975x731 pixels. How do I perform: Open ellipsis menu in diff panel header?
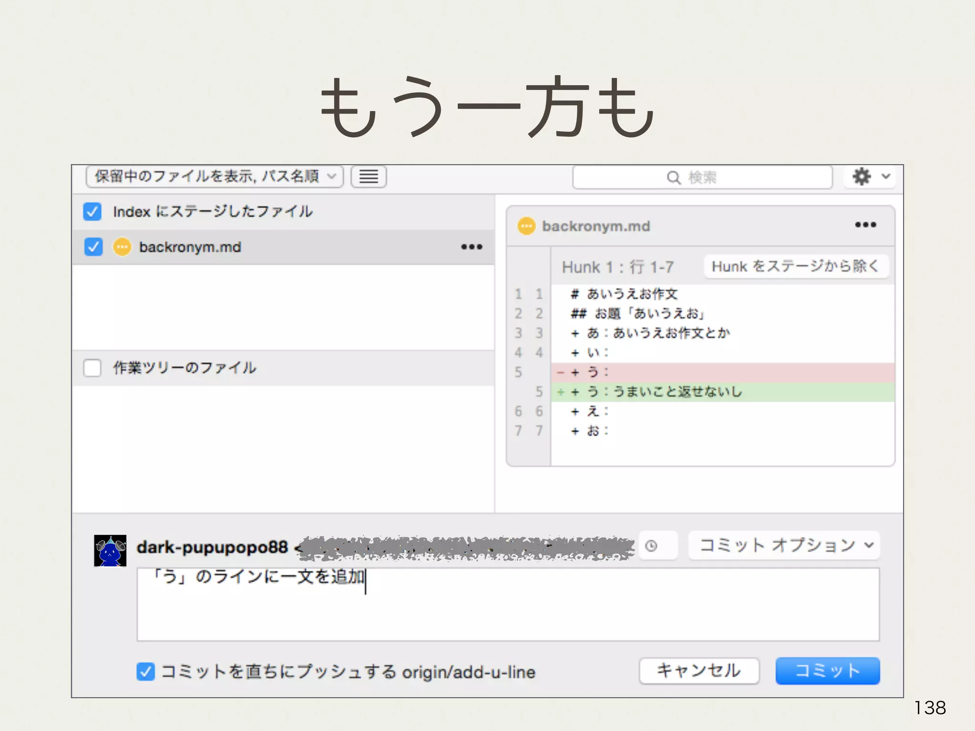865,225
